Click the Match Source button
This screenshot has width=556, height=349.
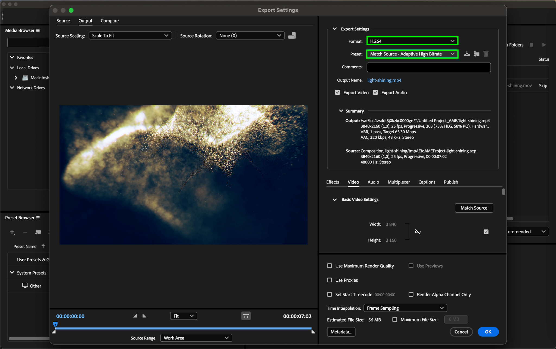tap(474, 208)
